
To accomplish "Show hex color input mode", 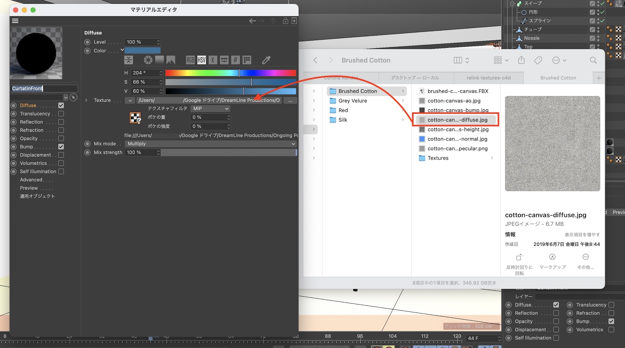I will tap(235, 60).
